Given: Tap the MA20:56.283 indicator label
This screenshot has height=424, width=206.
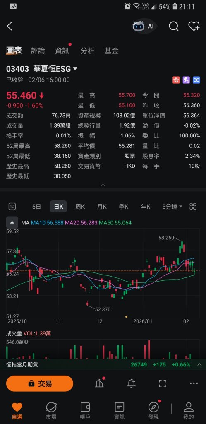Looking at the screenshot, I should pyautogui.click(x=81, y=223).
